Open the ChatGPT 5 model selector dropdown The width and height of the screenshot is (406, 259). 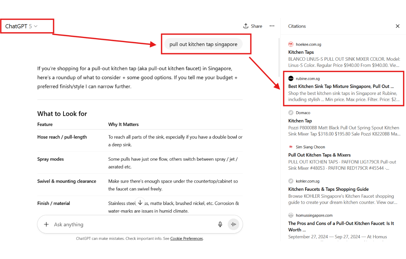21,26
